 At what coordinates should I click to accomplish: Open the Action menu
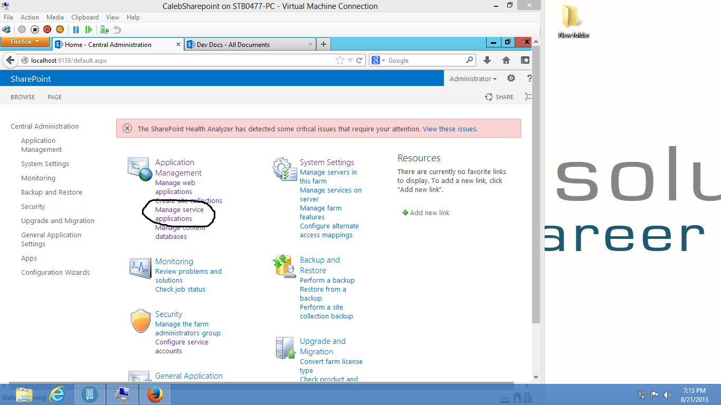tap(30, 17)
